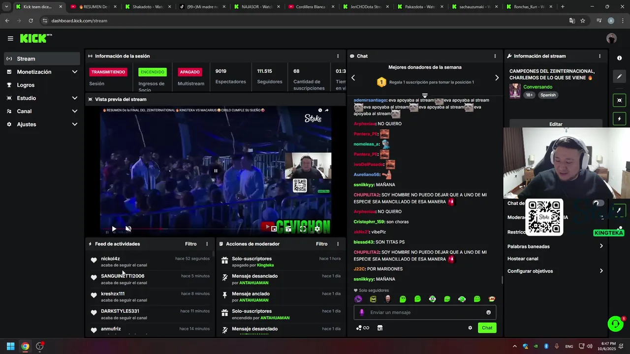Show next top donor with right arrow
The width and height of the screenshot is (630, 354).
(x=497, y=78)
